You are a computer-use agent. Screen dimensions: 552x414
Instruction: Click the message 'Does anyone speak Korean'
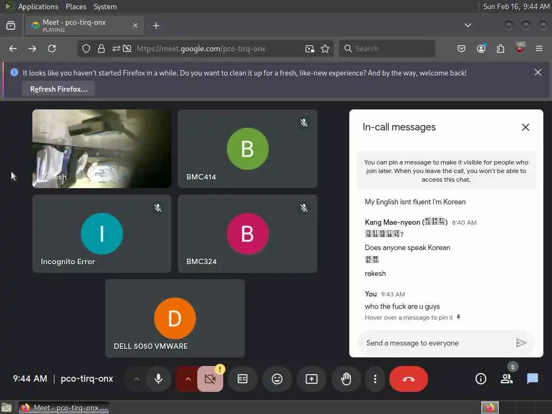click(408, 247)
